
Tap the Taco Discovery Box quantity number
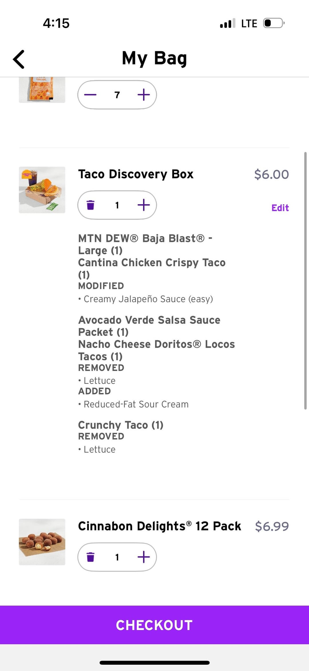tap(117, 205)
